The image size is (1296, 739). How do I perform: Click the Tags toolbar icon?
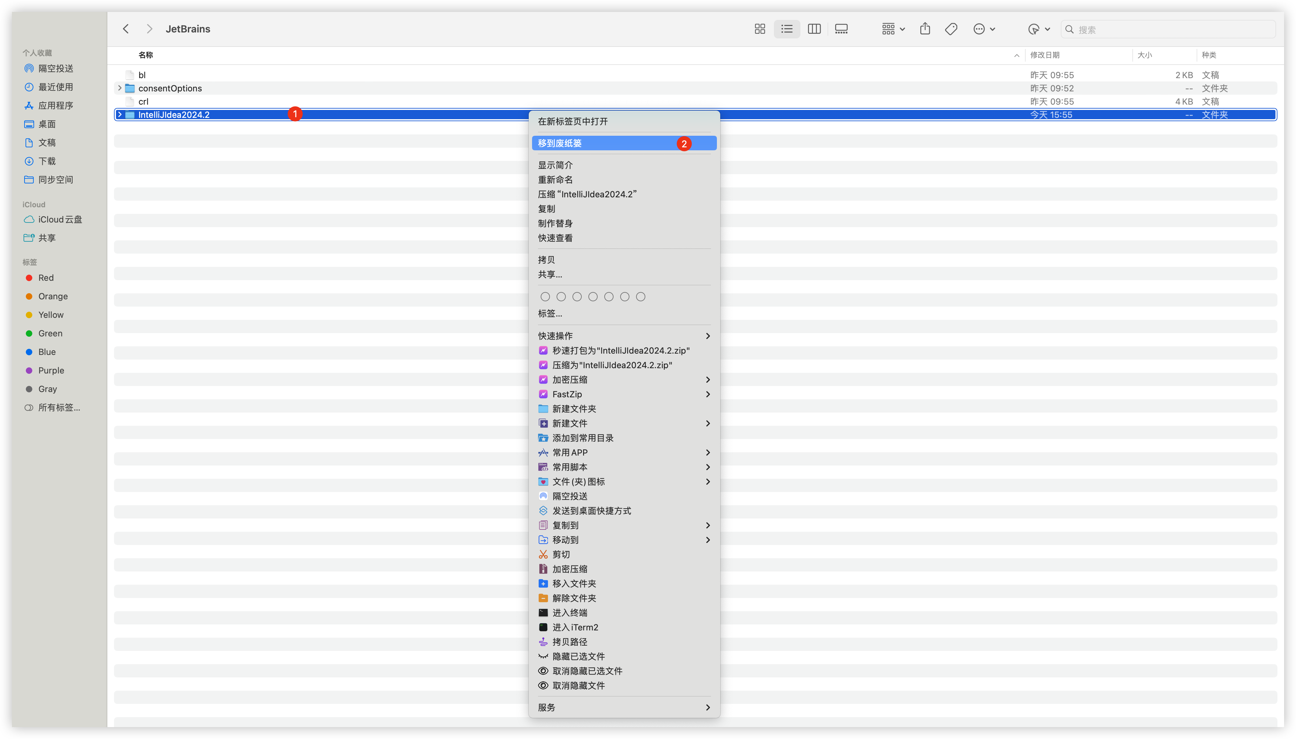[x=951, y=29]
